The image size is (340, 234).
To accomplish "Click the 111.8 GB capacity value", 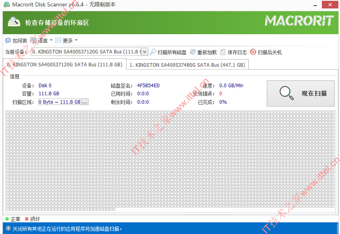I will (x=49, y=94).
